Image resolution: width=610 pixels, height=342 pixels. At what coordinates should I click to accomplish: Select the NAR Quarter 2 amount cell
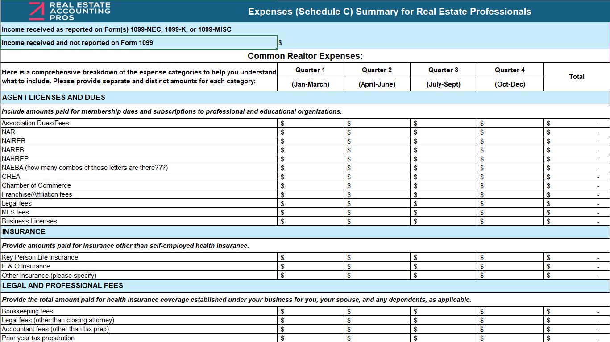(x=377, y=132)
